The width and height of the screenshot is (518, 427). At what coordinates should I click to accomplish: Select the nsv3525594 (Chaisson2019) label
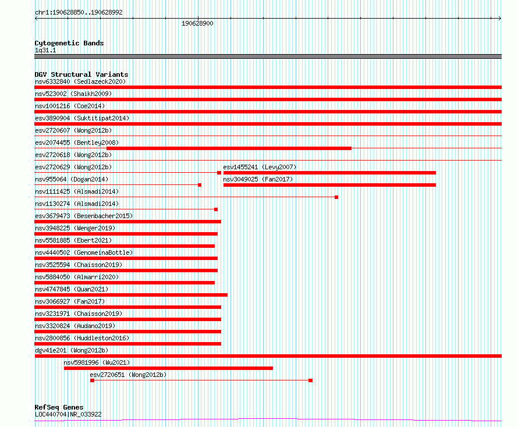79,265
